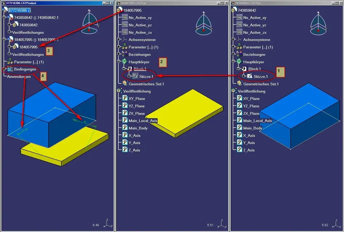
Task: Collapse Hauptkörper node in 184057995 part window
Action: point(119,62)
